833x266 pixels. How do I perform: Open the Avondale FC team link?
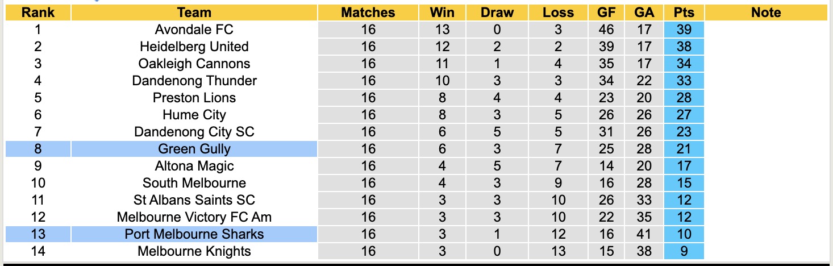[x=194, y=30]
